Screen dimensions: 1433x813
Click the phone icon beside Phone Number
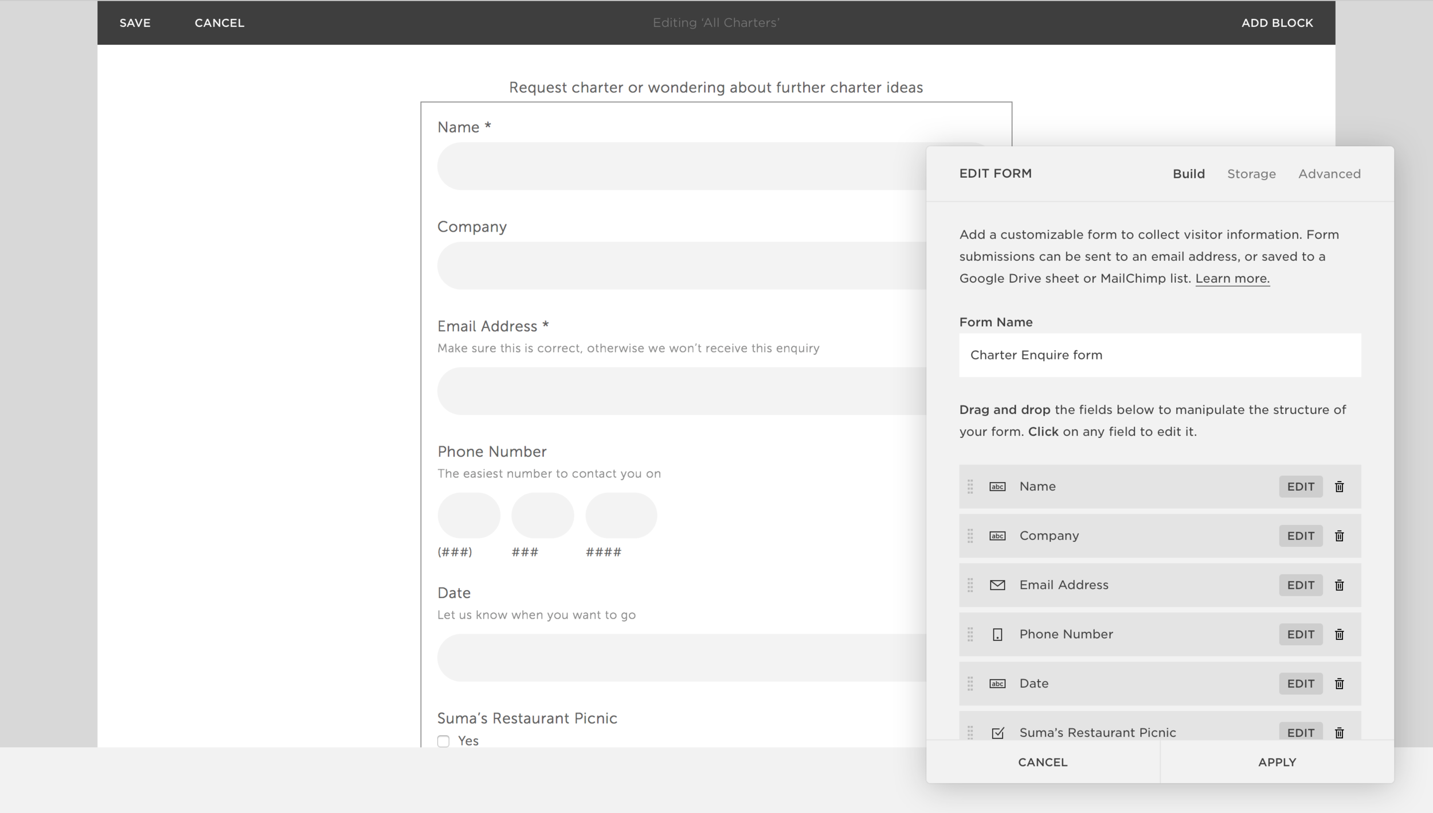coord(997,634)
